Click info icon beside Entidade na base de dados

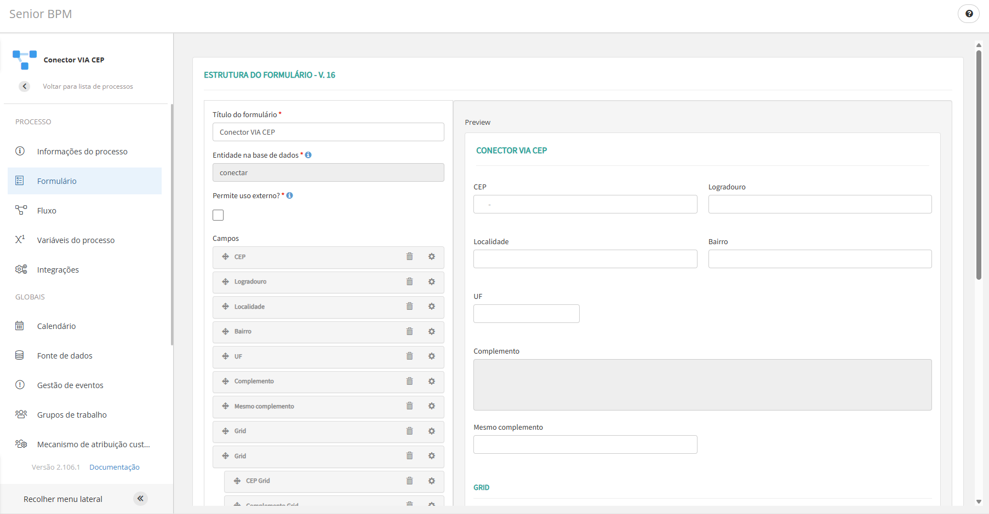308,155
